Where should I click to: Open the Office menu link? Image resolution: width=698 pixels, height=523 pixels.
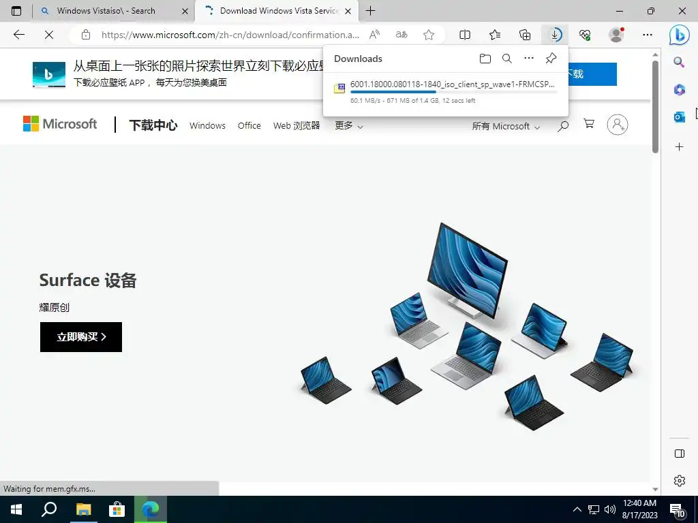249,126
